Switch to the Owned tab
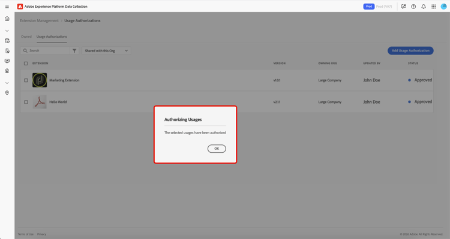450x239 pixels. pos(26,37)
